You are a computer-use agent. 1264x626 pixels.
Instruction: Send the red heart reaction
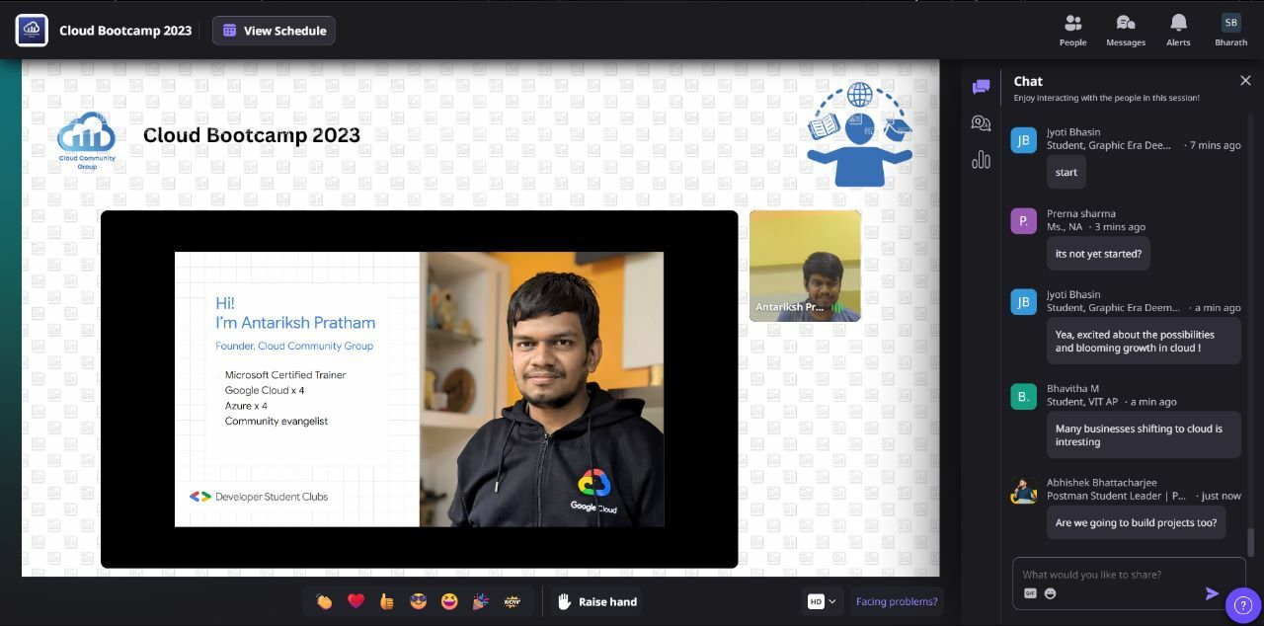(355, 601)
